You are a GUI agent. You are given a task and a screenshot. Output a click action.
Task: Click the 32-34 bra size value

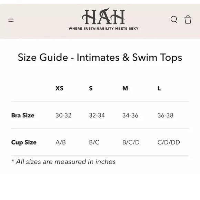click(x=97, y=115)
